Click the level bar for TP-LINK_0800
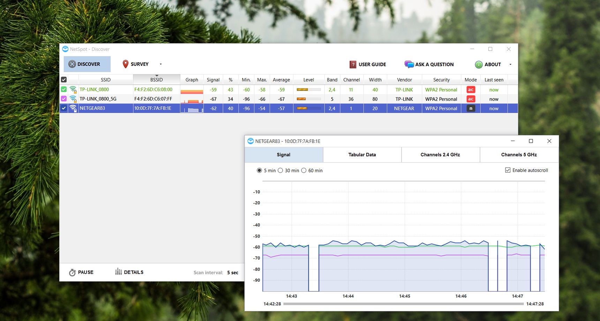600x321 pixels. (x=309, y=89)
